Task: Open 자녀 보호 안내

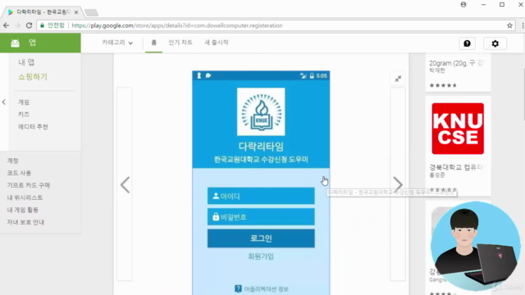Action: coord(25,222)
